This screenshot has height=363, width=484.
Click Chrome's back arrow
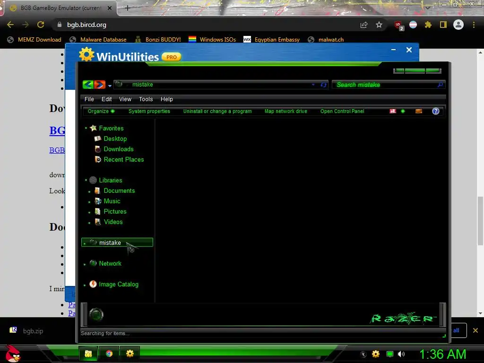10,25
